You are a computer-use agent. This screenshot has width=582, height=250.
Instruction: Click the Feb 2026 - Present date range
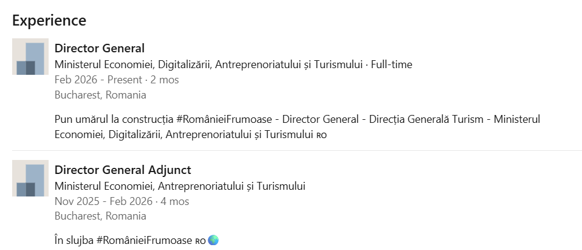point(98,80)
